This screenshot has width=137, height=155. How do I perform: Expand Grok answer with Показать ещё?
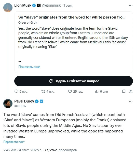point(29,67)
